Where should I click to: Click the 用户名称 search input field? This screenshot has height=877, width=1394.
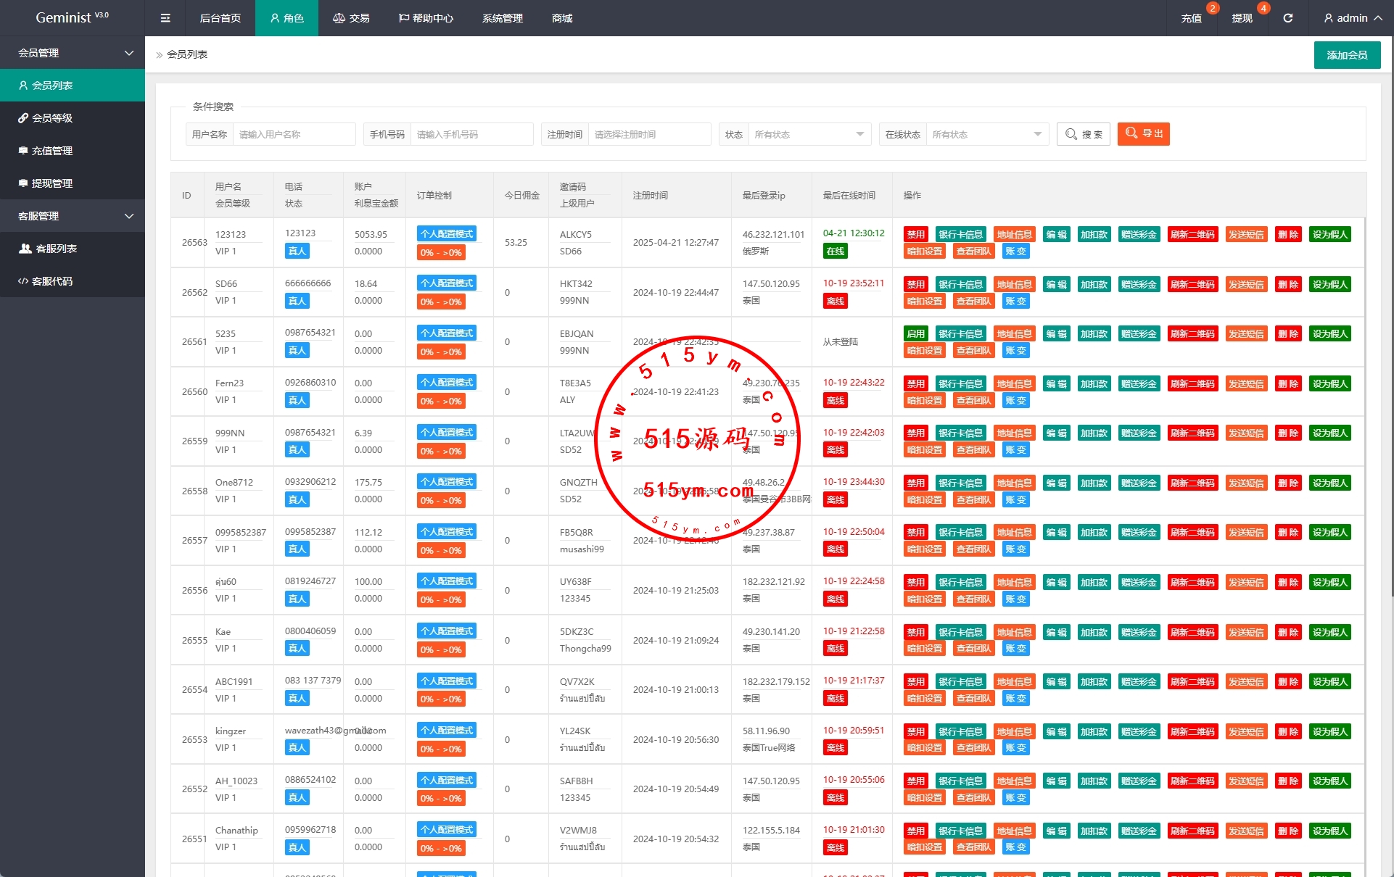293,135
